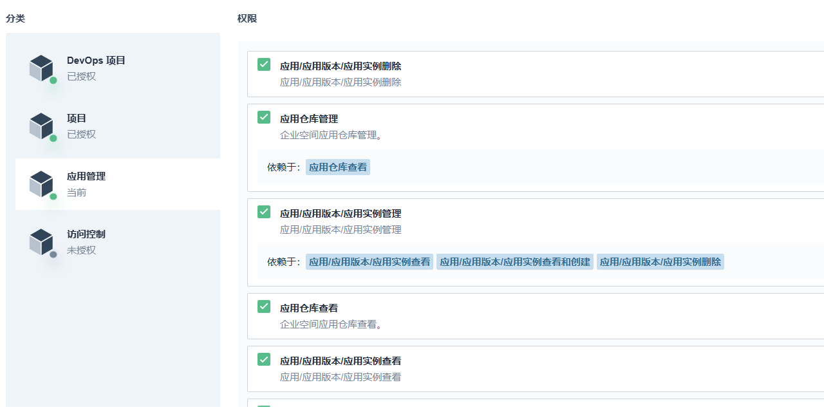Click the cube icon beside 应用管理
Image resolution: width=824 pixels, height=414 pixels.
[41, 184]
